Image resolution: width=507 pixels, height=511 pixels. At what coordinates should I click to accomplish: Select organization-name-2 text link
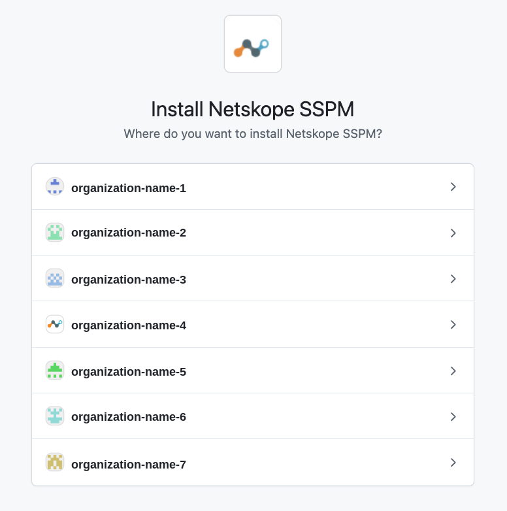pos(129,233)
